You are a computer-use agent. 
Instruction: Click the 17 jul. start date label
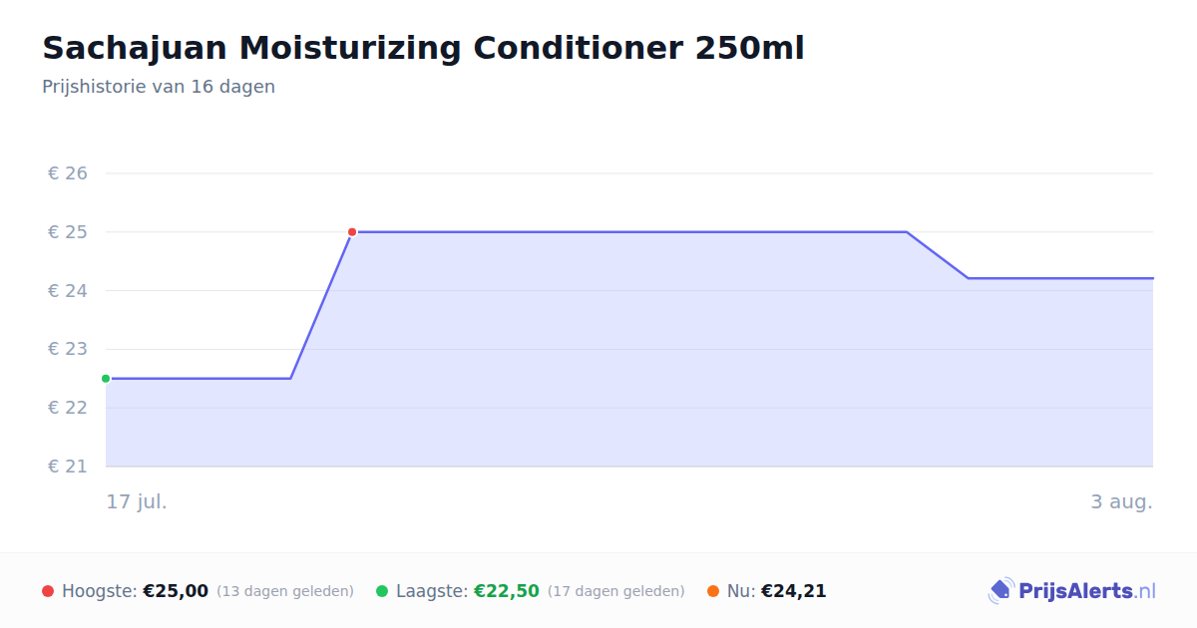click(137, 501)
